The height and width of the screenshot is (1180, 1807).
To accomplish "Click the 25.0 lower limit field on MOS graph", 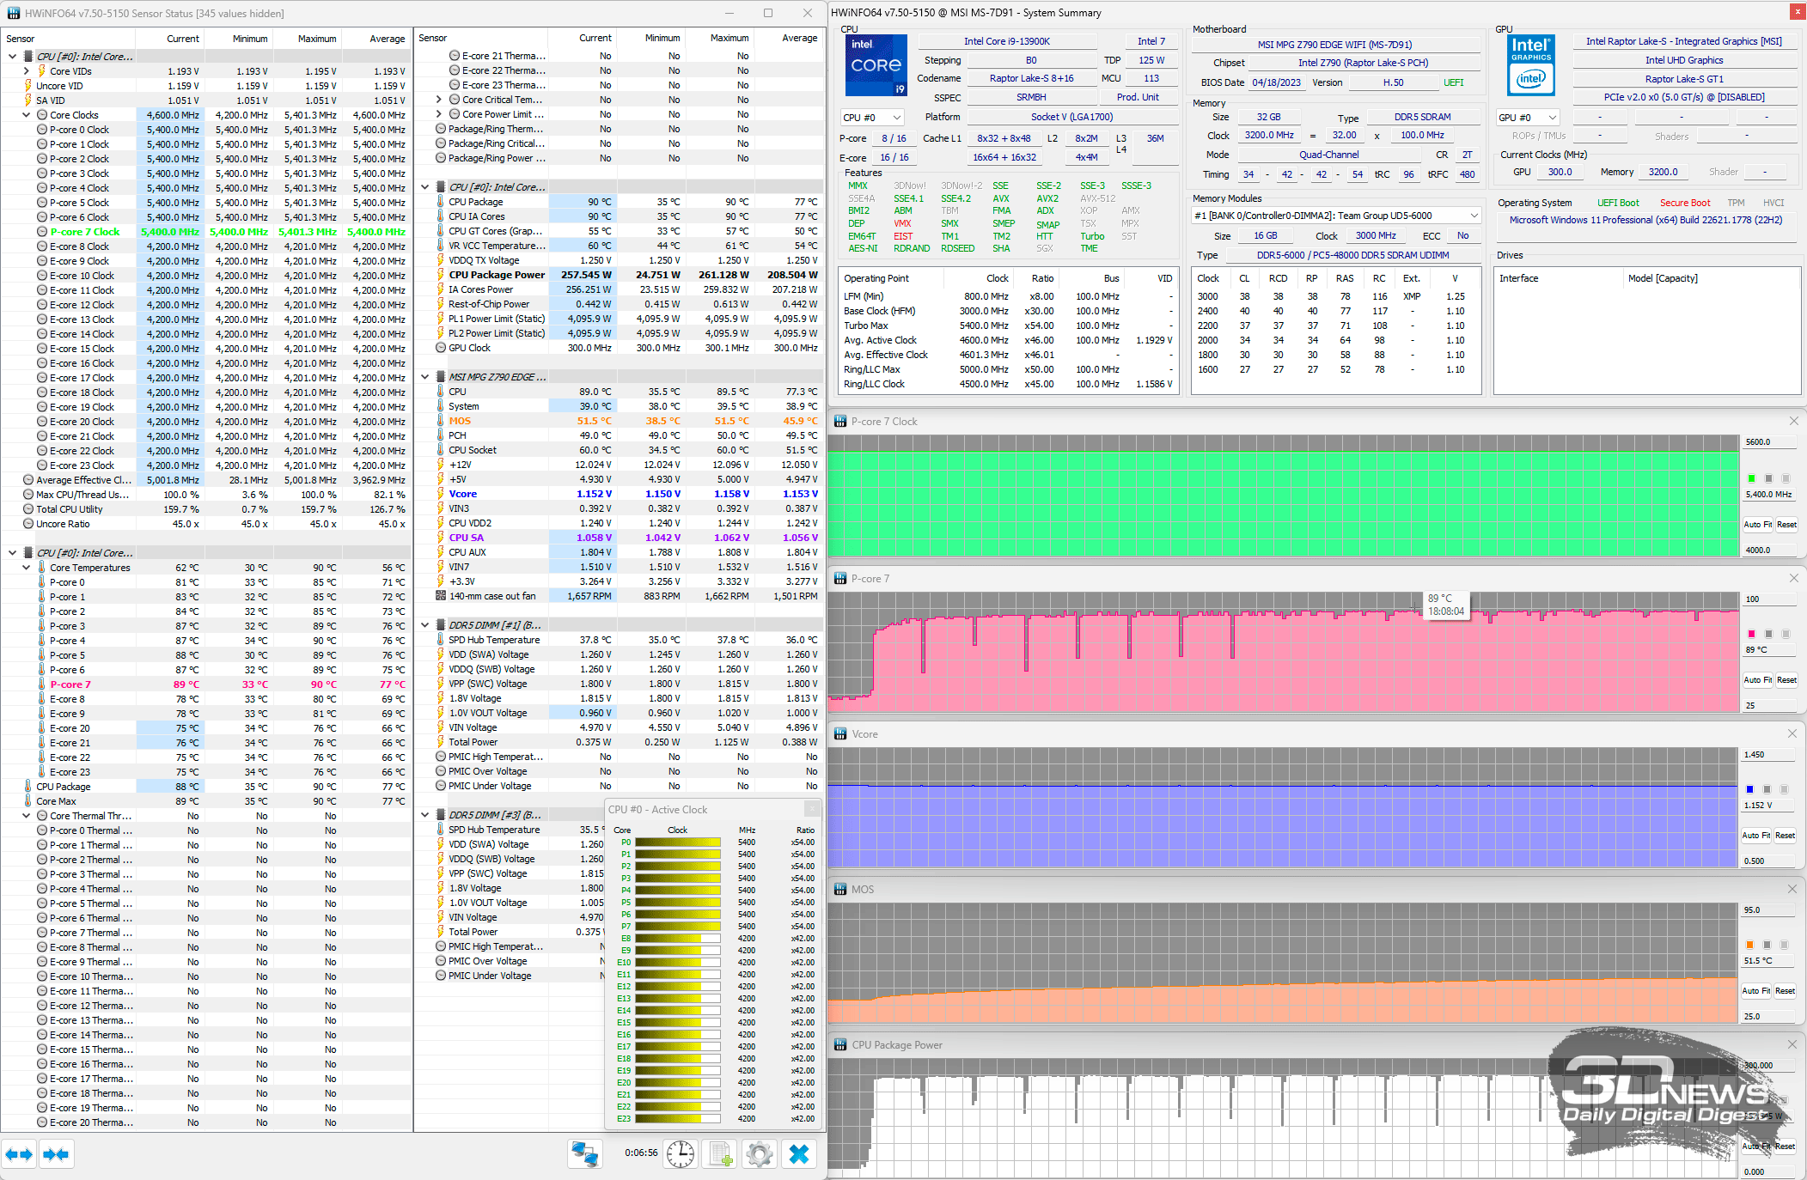I will coord(1767,1017).
